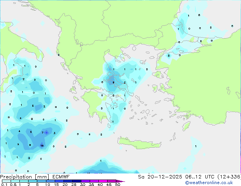Click the legend scale label '0.5'
The height and width of the screenshot is (186, 241).
point(13,184)
